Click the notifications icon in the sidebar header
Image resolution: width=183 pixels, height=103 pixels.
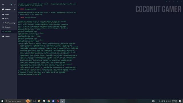pyautogui.click(x=11, y=5)
